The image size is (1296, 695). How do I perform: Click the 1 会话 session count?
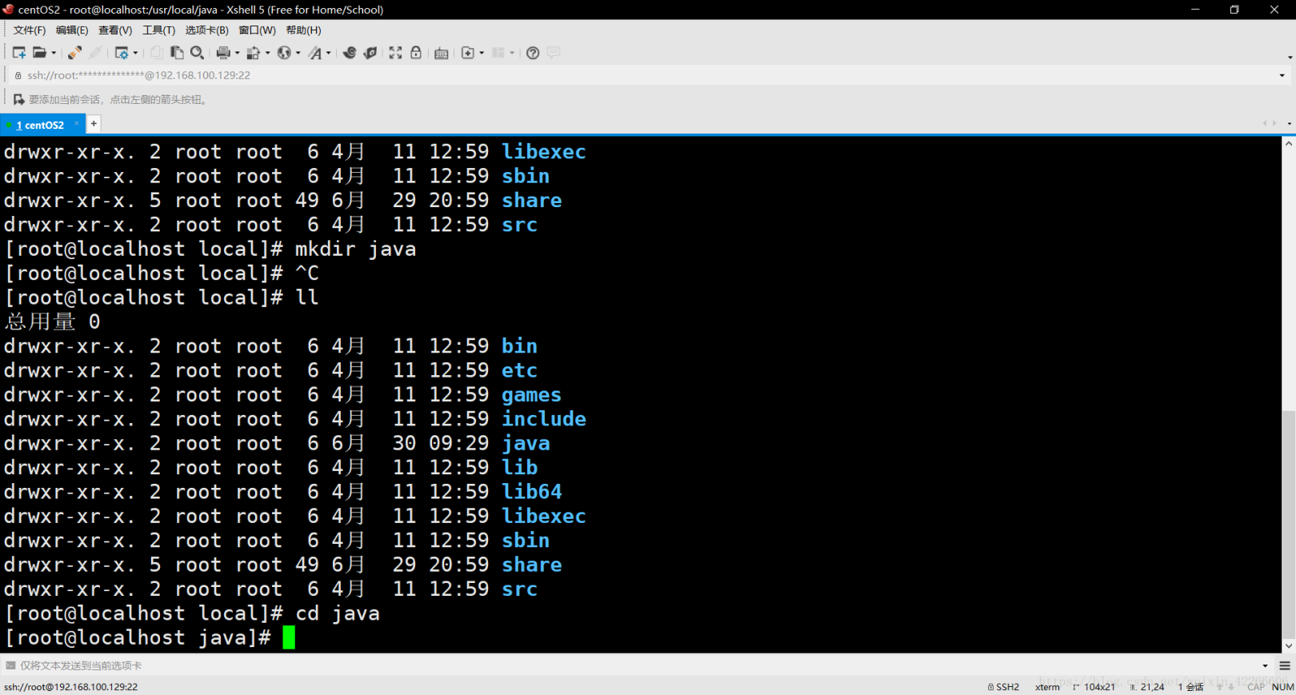(1191, 687)
